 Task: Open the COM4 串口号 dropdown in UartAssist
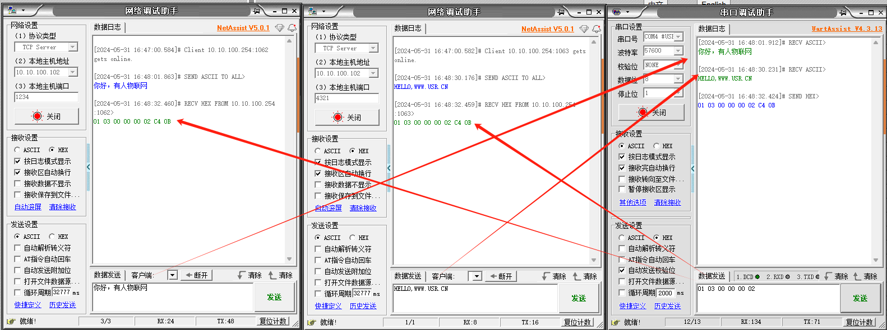[x=678, y=36]
